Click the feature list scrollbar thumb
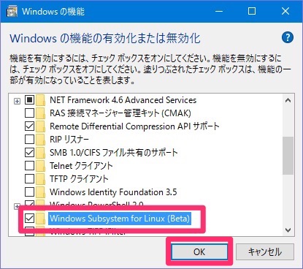 [288, 156]
